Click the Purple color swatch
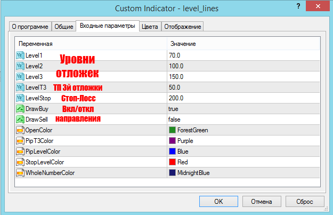Image resolution: width=333 pixels, height=215 pixels. 172,140
